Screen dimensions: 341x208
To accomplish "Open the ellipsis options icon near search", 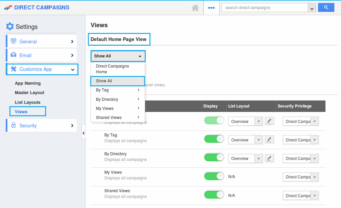I will pyautogui.click(x=211, y=7).
